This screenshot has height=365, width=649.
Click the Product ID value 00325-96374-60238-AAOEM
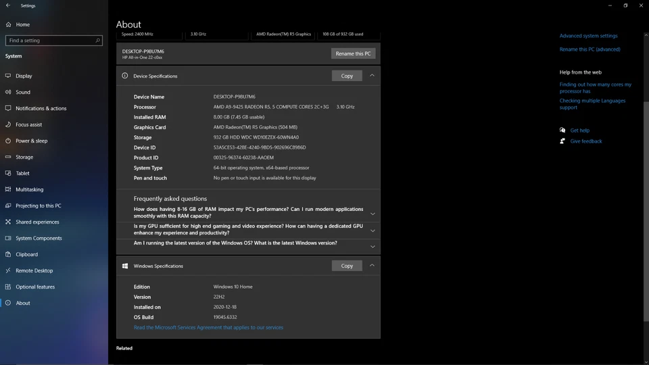coord(243,157)
